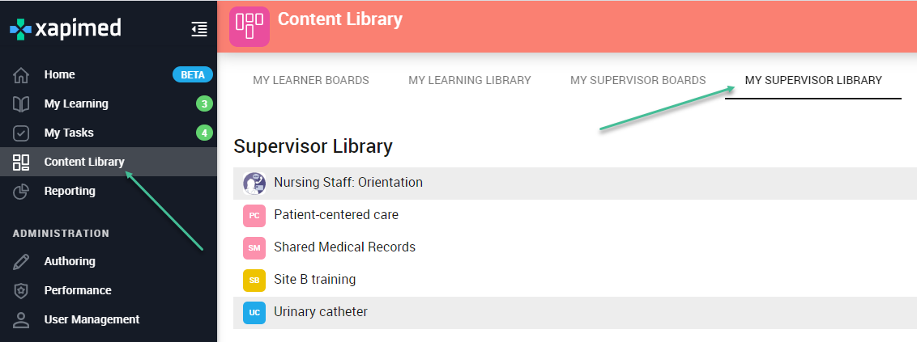This screenshot has height=342, width=917.
Task: Click the green My Tasks count badge
Action: (x=203, y=133)
